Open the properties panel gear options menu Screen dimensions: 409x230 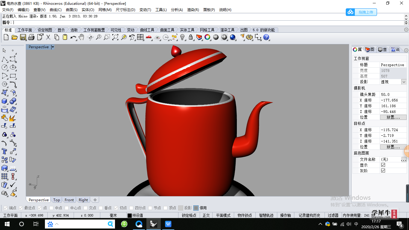click(x=406, y=50)
